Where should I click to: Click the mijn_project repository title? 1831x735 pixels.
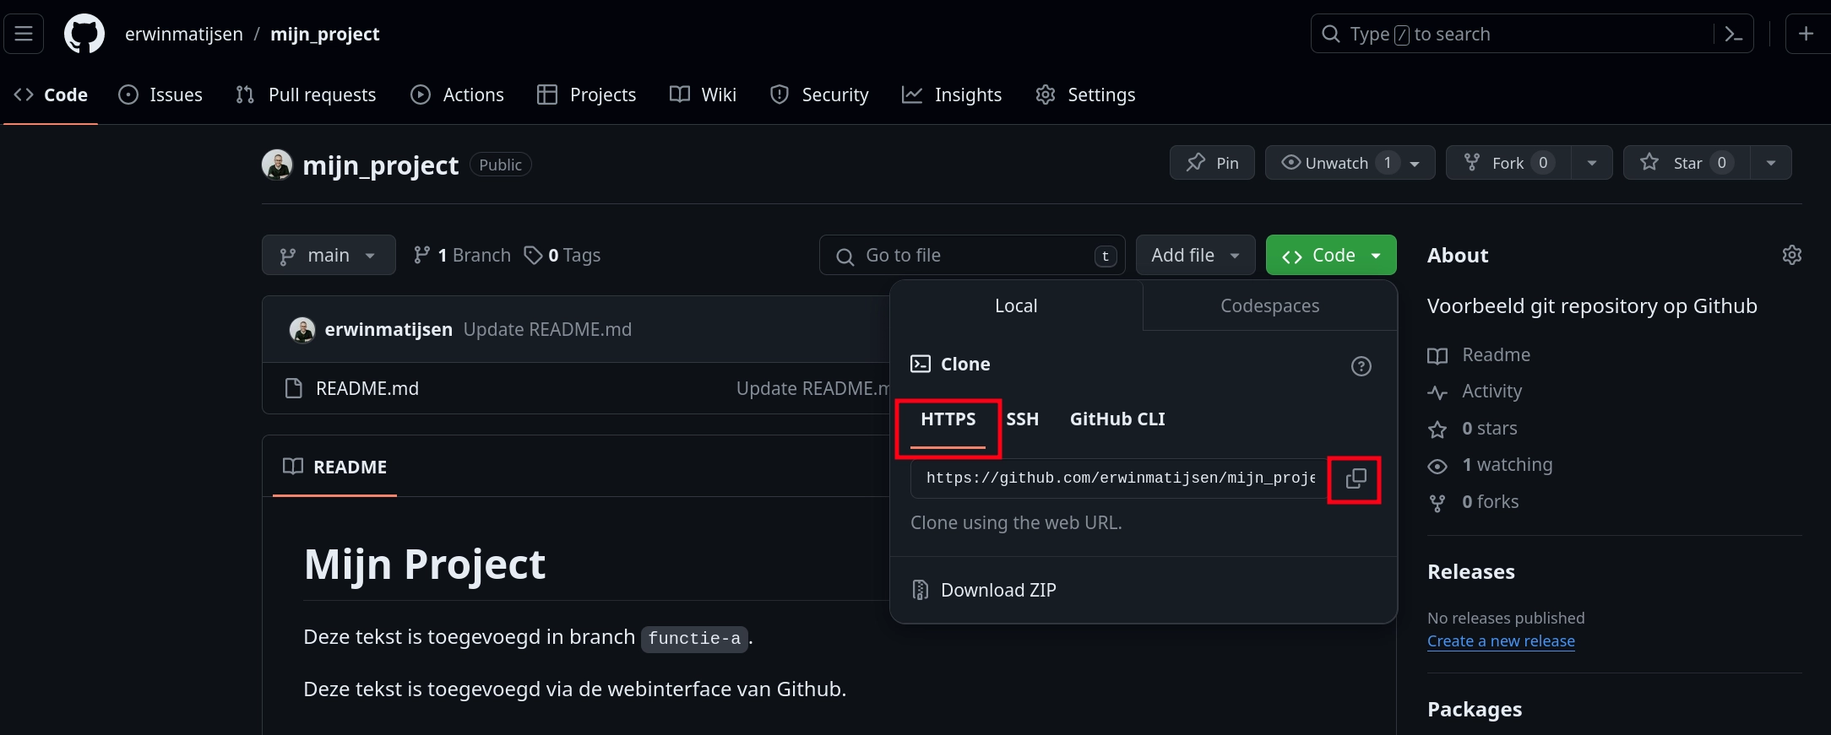tap(380, 165)
